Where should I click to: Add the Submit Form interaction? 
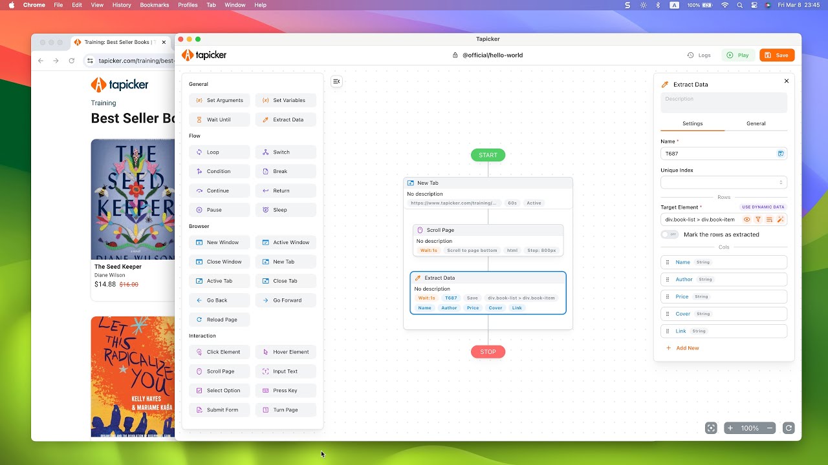(x=219, y=410)
